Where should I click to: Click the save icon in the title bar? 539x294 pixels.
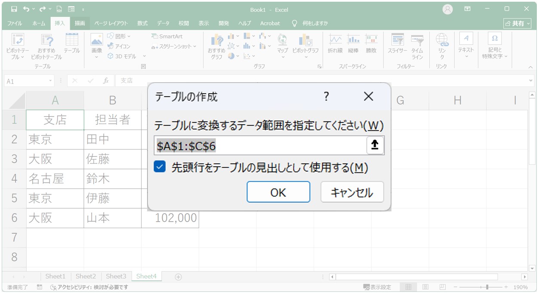(14, 9)
